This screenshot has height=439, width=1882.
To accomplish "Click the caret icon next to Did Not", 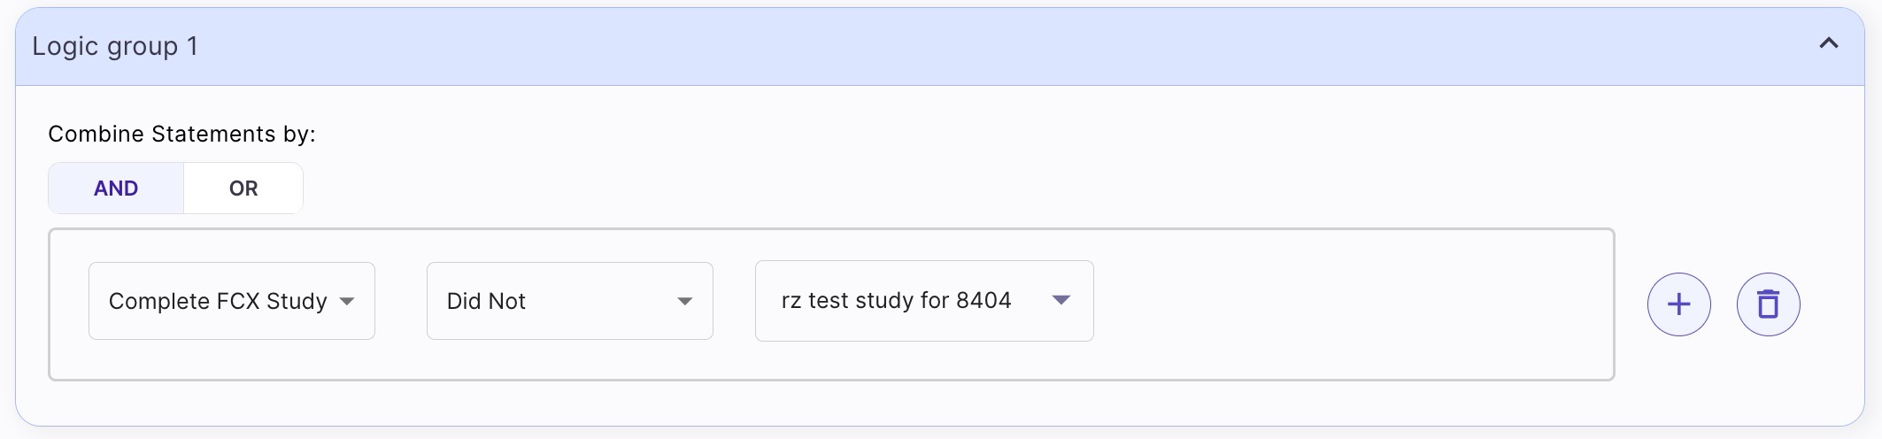I will [x=684, y=302].
